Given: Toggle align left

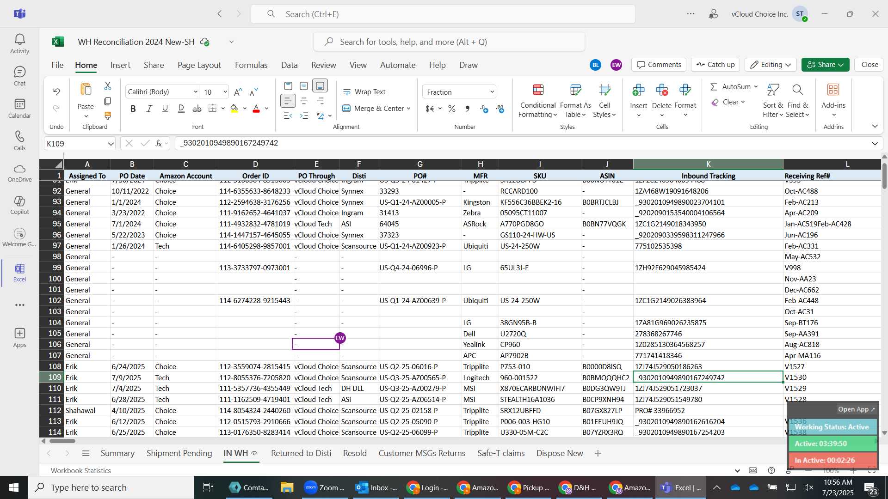Looking at the screenshot, I should tap(288, 101).
